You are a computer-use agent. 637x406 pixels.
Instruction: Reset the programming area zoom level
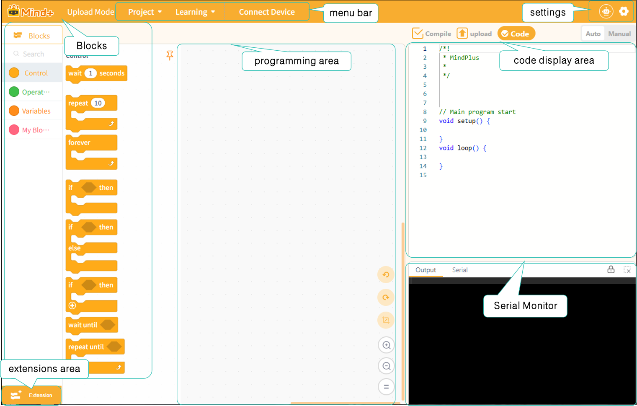[x=386, y=386]
